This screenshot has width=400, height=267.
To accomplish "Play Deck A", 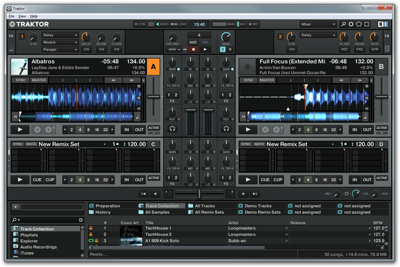I will tap(20, 130).
